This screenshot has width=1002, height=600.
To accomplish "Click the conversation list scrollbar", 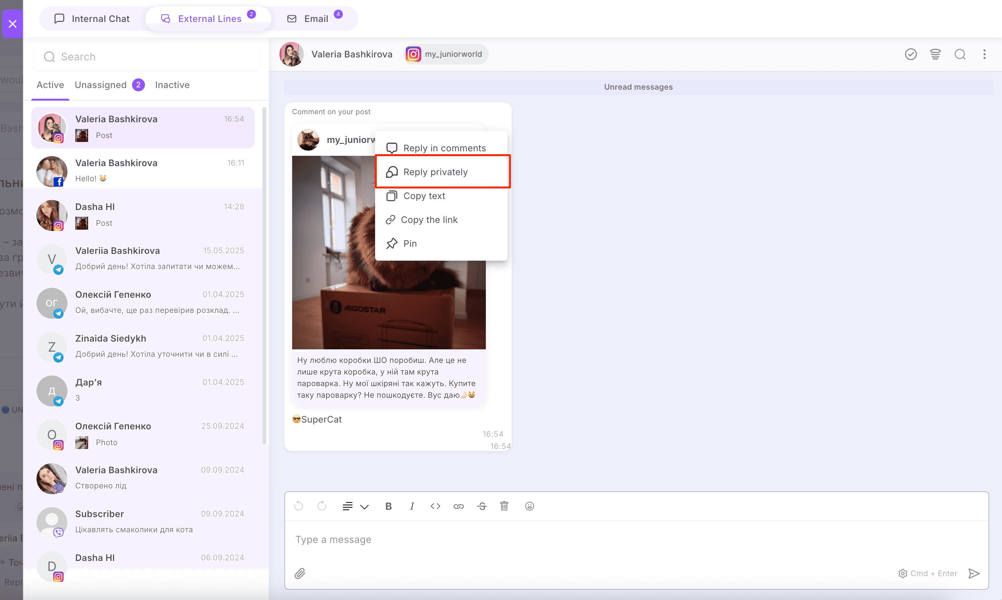I will 264,275.
